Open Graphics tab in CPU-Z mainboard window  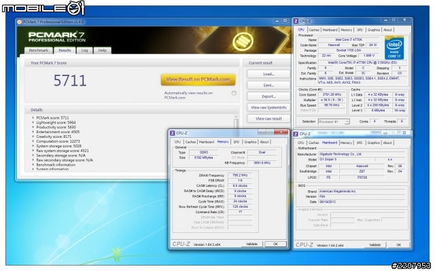[x=373, y=143]
